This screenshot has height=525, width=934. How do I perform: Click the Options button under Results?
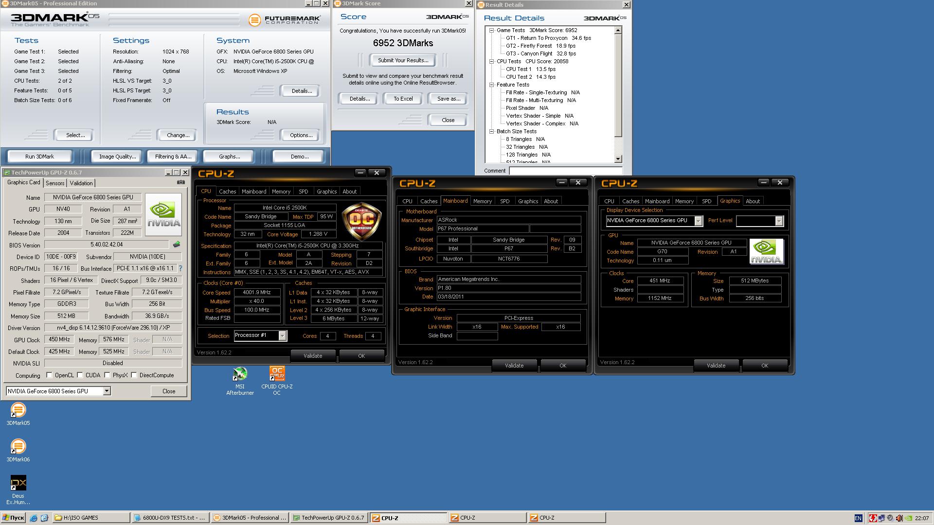[x=301, y=135]
